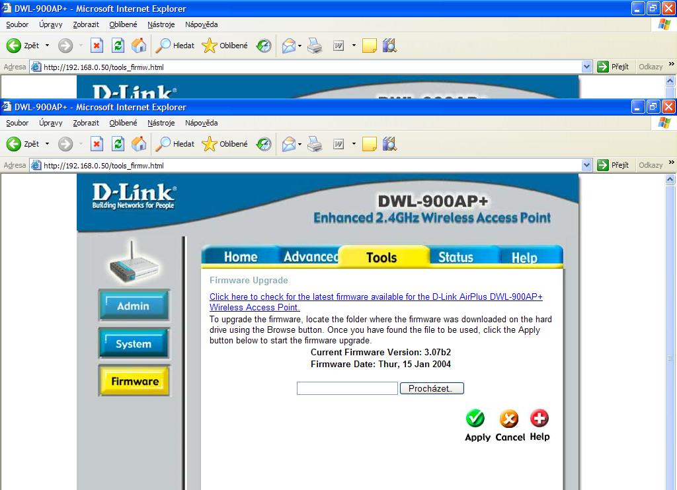This screenshot has width=677, height=490.
Task: Switch to the Advanced tab
Action: [311, 257]
